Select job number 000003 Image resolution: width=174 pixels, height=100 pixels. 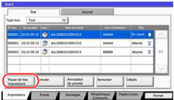pyautogui.click(x=13, y=52)
